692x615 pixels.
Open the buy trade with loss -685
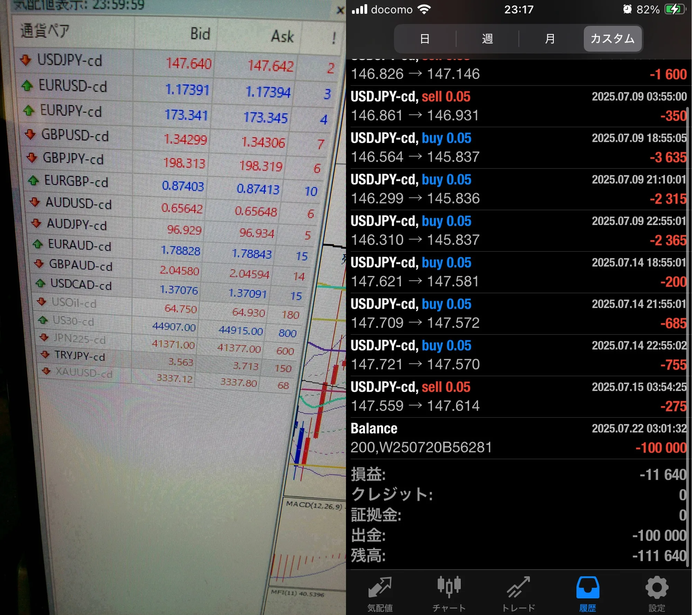pyautogui.click(x=518, y=314)
